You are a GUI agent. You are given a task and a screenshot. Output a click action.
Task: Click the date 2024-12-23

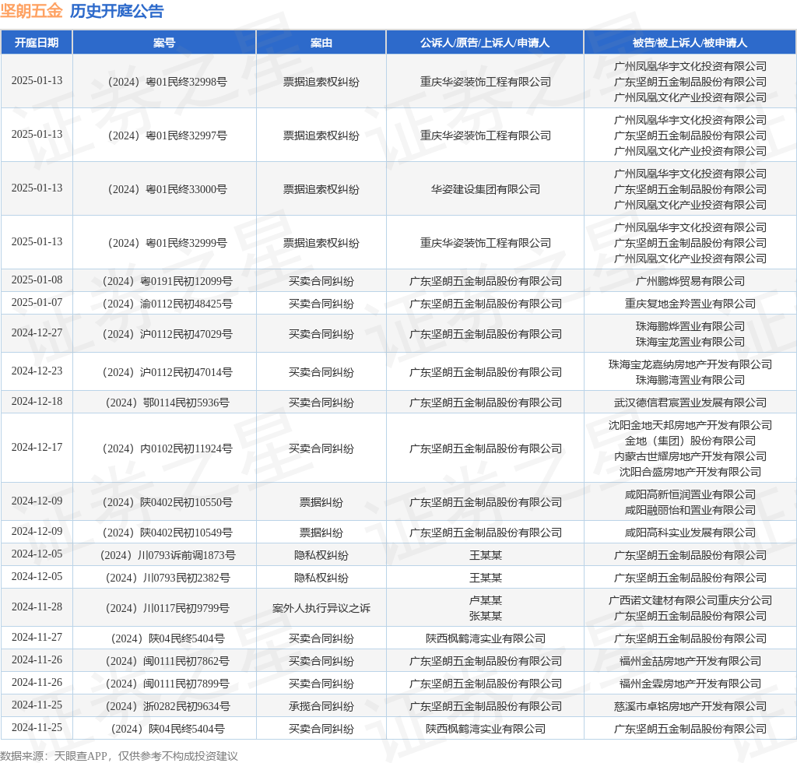pos(37,371)
